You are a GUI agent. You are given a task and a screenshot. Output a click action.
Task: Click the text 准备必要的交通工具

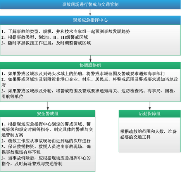148,134
